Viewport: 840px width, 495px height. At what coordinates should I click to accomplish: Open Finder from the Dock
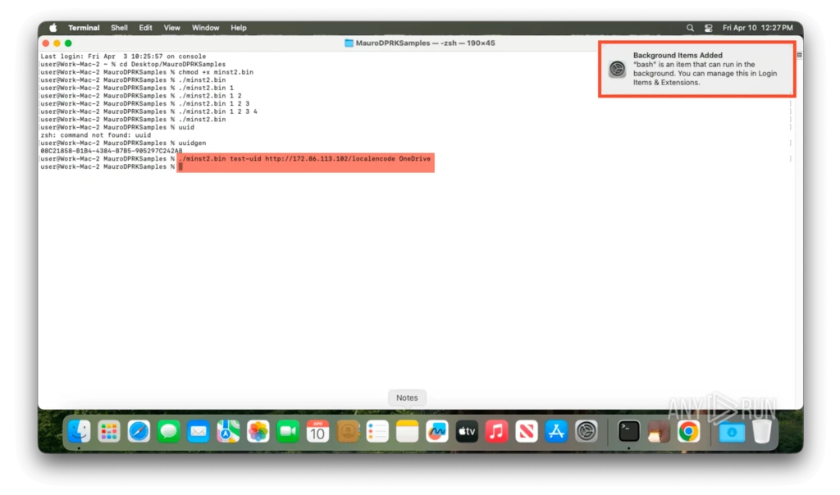pyautogui.click(x=79, y=430)
